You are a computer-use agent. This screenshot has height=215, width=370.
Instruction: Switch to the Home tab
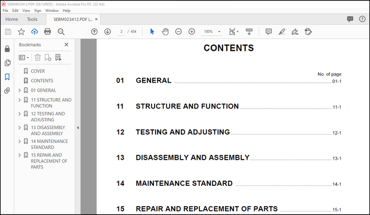[x=11, y=19]
